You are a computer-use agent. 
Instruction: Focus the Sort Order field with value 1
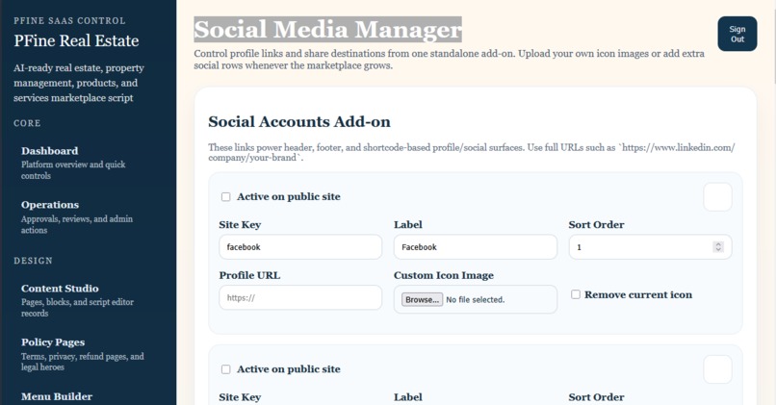[650, 247]
